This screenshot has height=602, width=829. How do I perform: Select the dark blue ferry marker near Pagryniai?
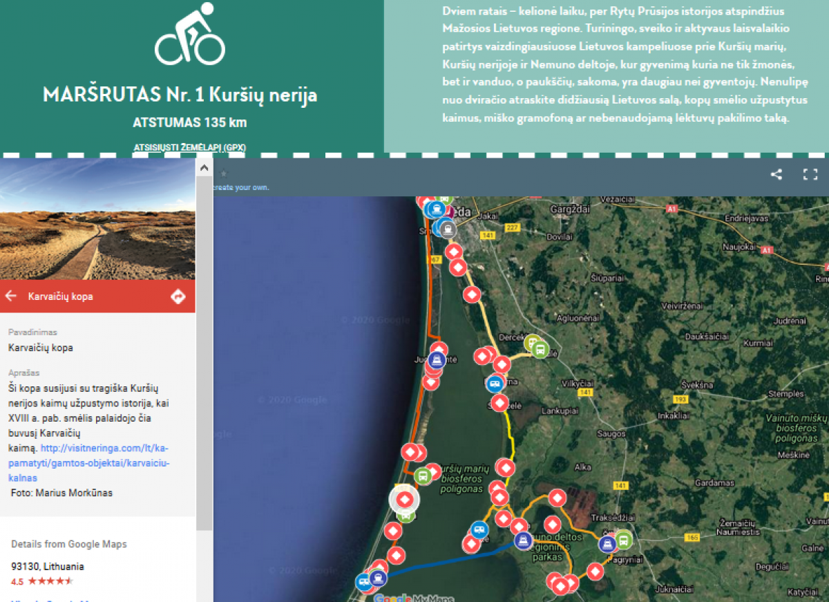pyautogui.click(x=608, y=544)
